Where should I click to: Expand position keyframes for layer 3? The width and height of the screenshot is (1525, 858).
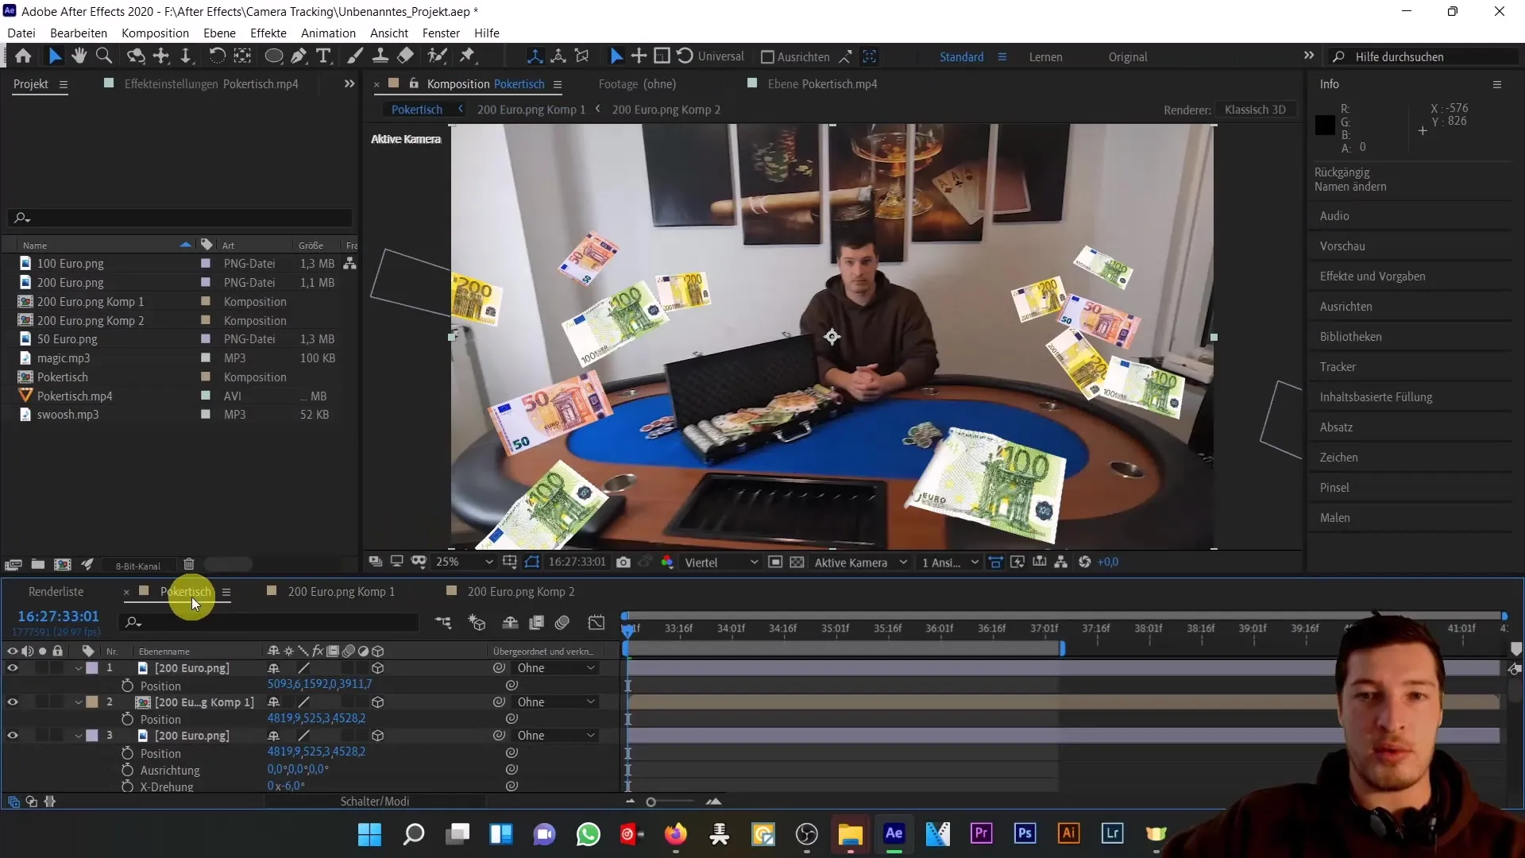coord(127,753)
